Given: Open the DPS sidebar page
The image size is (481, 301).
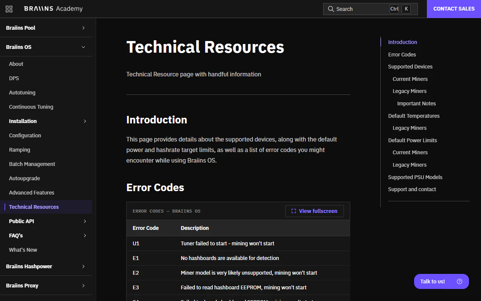Looking at the screenshot, I should point(14,78).
